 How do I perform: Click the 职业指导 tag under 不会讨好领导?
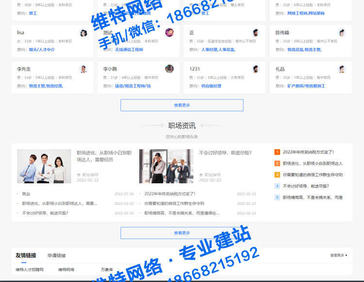click(213, 175)
